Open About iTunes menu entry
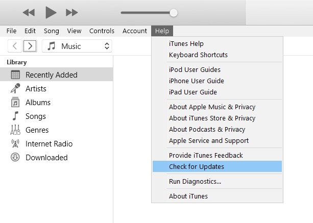Viewport: 313px width, 223px height. point(188,196)
